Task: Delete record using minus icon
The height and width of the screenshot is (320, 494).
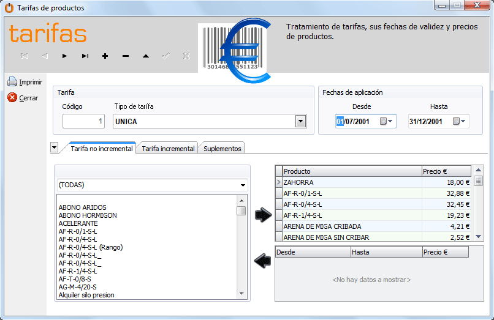Action: pos(126,56)
